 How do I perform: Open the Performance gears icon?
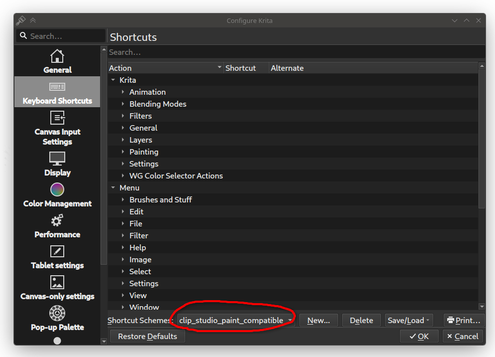click(x=57, y=221)
